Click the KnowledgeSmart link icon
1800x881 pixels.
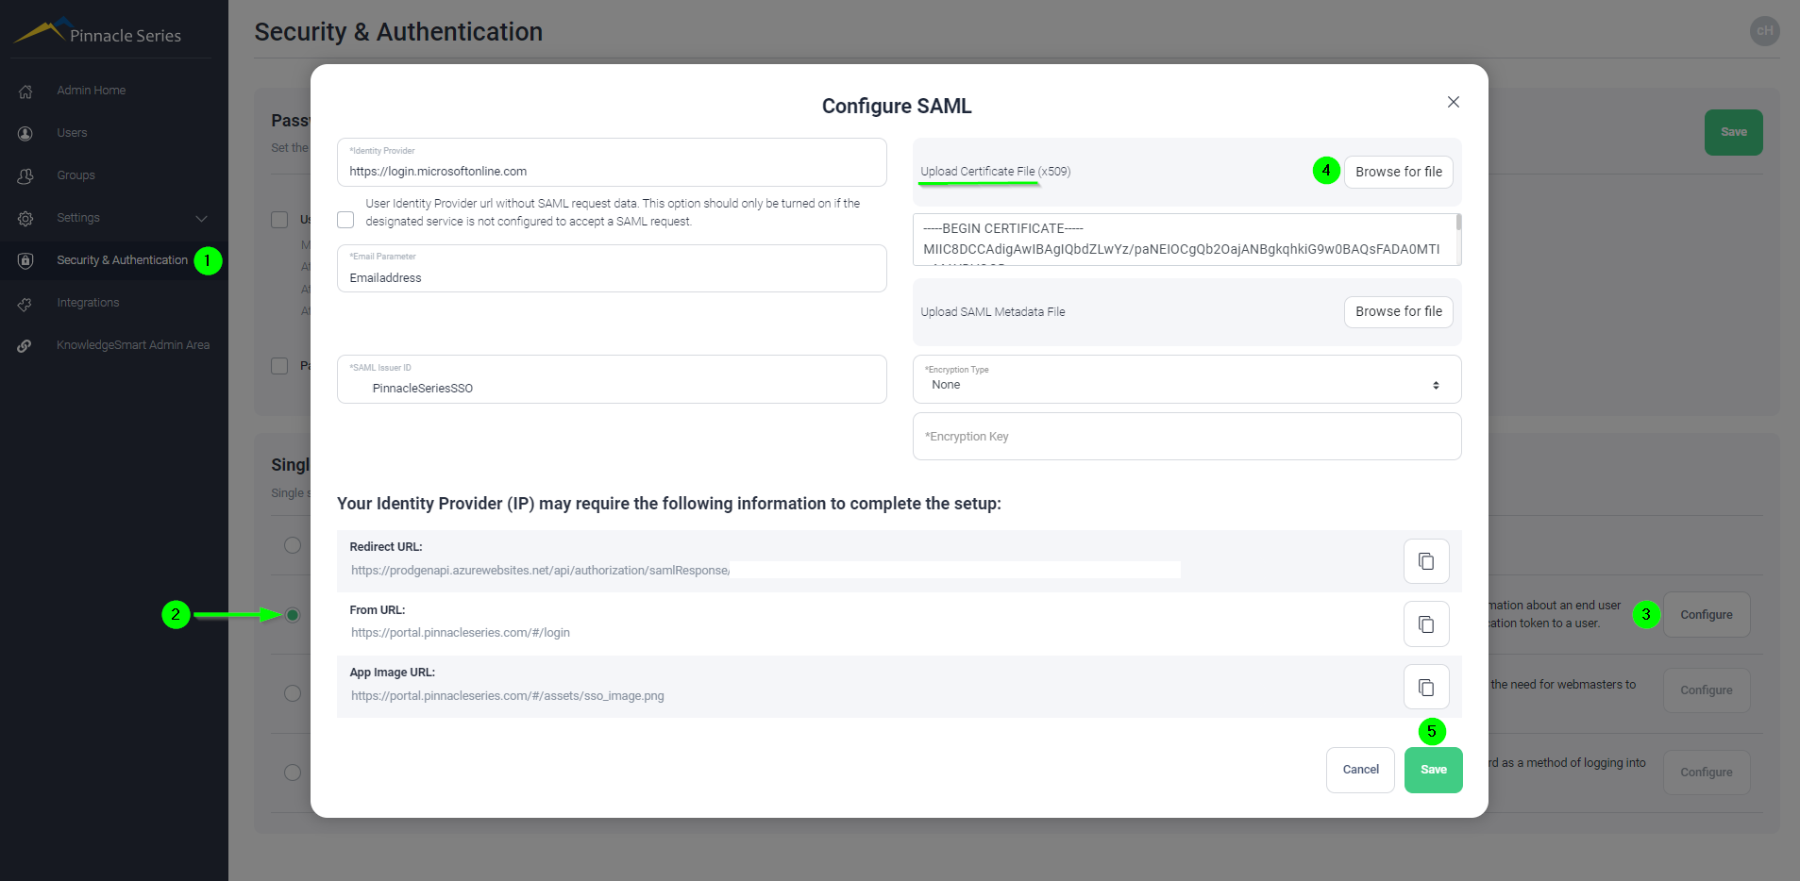click(25, 346)
